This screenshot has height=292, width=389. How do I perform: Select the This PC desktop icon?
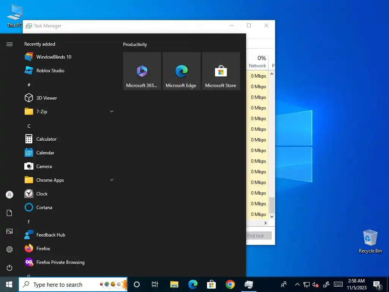[14, 16]
